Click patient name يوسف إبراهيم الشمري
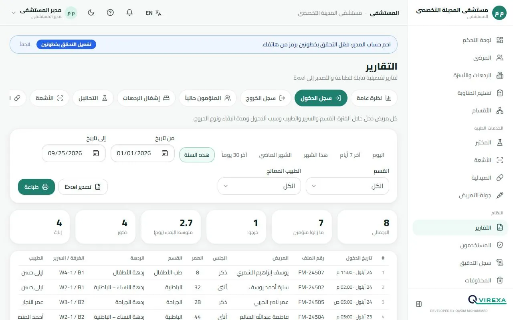The height and width of the screenshot is (320, 513). coord(263,273)
